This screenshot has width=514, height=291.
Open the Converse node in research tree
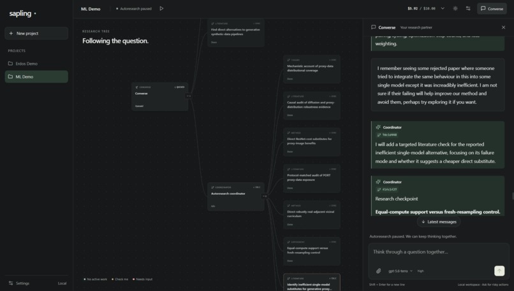click(159, 96)
